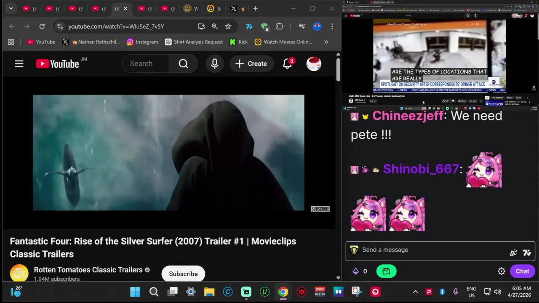Viewport: 539px width, 303px height.
Task: Focus the Chrome address bar URL
Action: pyautogui.click(x=116, y=27)
